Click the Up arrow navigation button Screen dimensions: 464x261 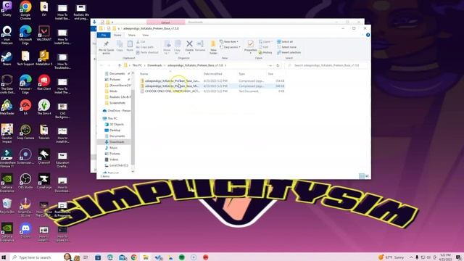(x=120, y=65)
